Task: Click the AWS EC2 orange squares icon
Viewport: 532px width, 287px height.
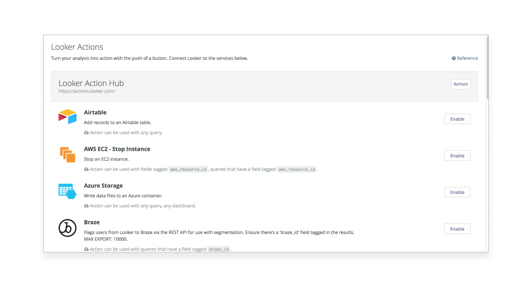Action: [x=67, y=155]
